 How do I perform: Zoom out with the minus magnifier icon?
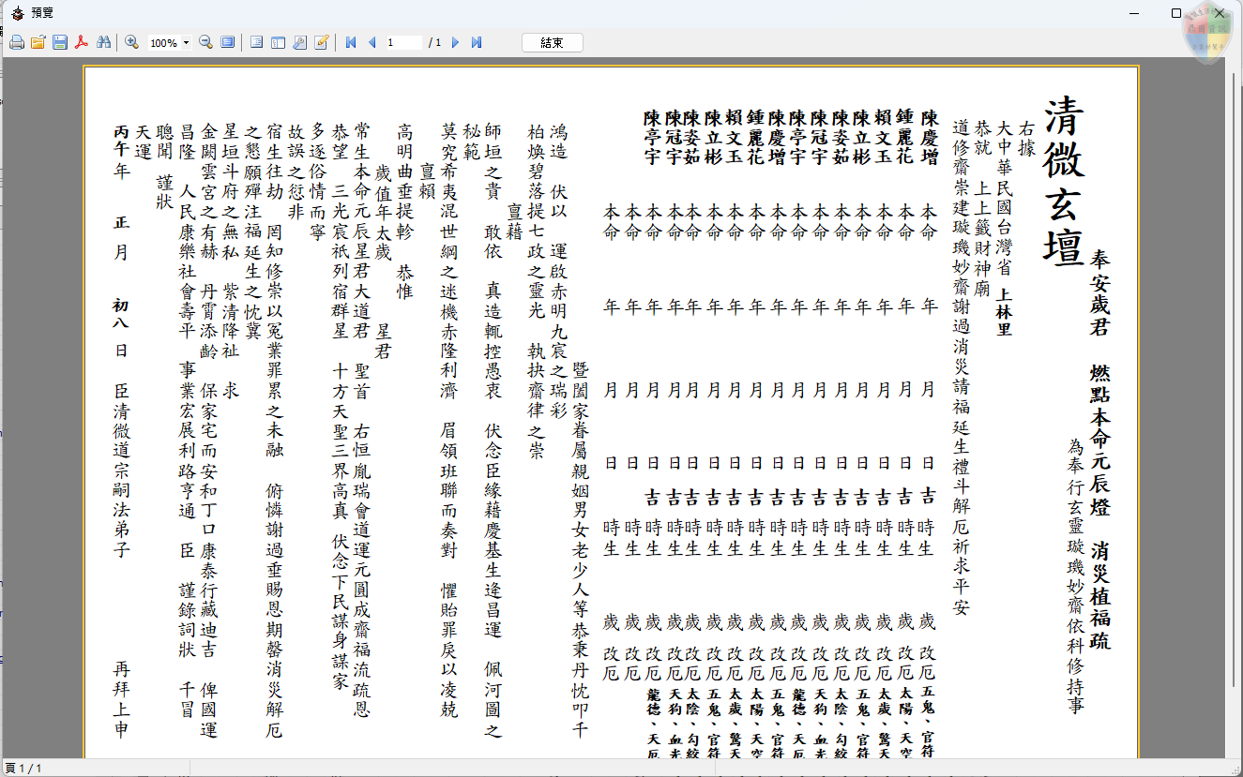pyautogui.click(x=205, y=43)
